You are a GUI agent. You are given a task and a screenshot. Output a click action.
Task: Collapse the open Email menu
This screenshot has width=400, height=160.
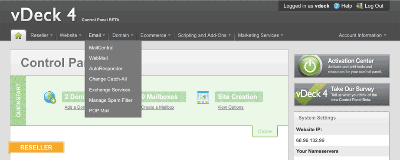pyautogui.click(x=97, y=35)
